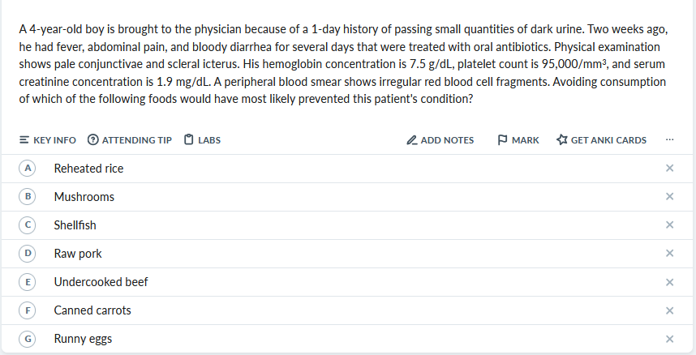Select the Undercooked beef answer text
696x355 pixels.
101,282
